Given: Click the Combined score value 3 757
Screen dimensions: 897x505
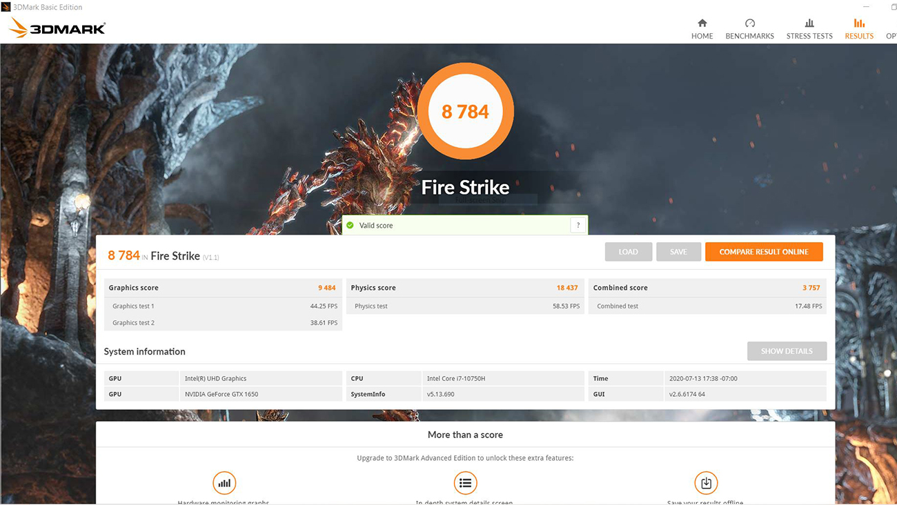Looking at the screenshot, I should (811, 288).
